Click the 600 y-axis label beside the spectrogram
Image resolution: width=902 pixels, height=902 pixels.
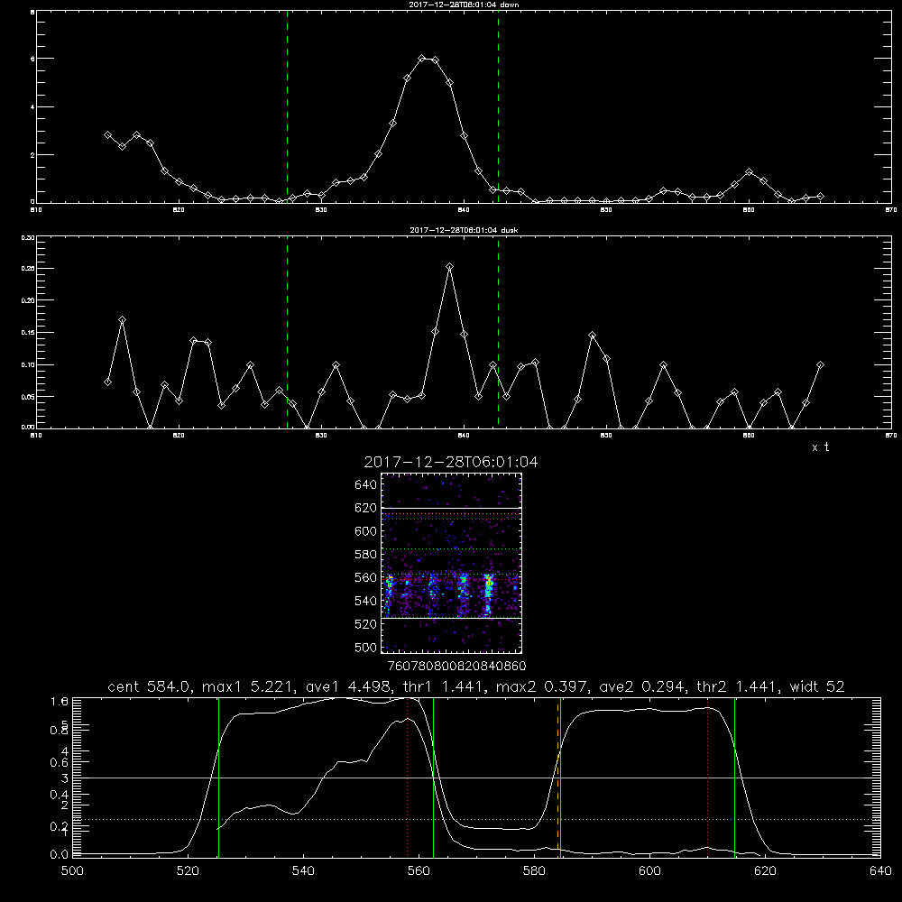(x=366, y=531)
